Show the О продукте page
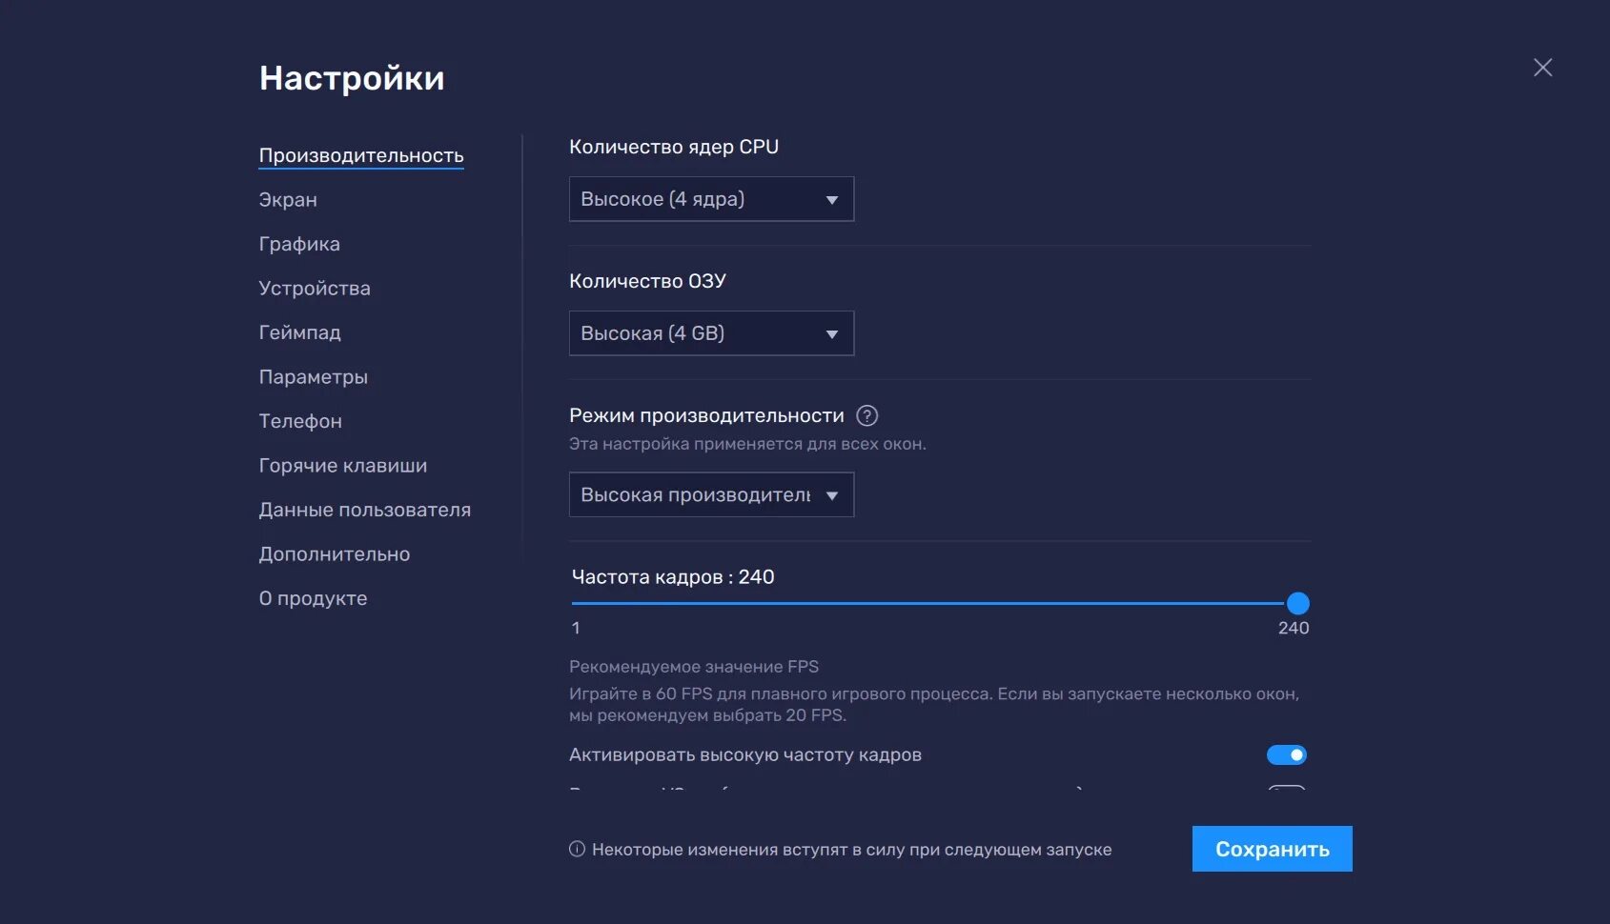1610x924 pixels. 313,598
